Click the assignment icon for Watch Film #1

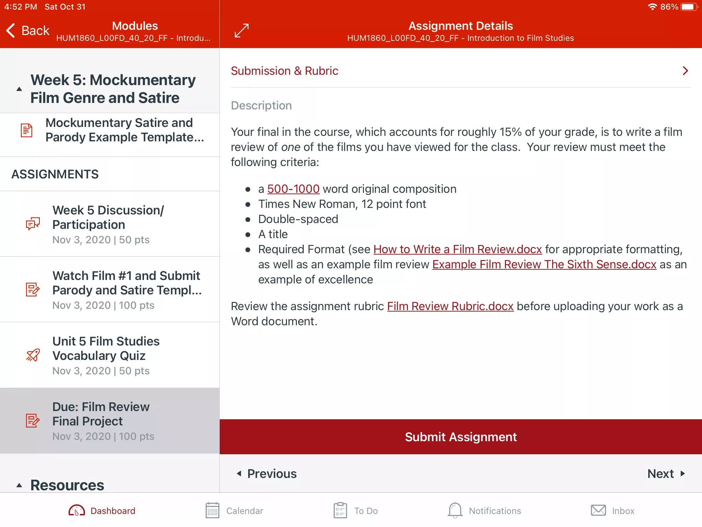(33, 290)
